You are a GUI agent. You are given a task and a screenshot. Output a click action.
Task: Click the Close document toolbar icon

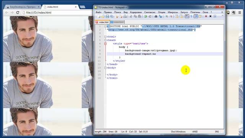pos(116,16)
